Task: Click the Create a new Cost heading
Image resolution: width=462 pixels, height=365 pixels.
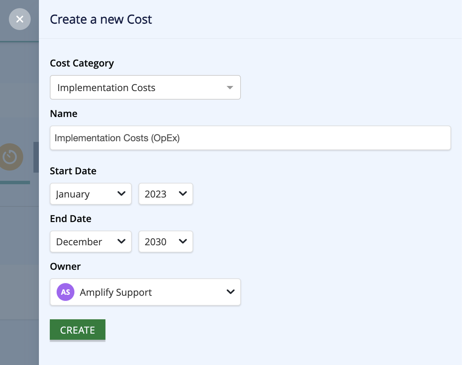Action: pos(101,19)
